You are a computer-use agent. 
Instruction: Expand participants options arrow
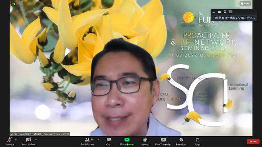click(98, 140)
